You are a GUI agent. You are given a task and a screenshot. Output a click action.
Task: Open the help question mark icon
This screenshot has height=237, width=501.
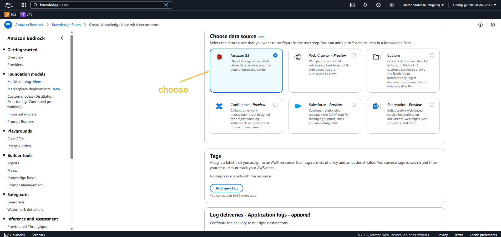coord(378,5)
